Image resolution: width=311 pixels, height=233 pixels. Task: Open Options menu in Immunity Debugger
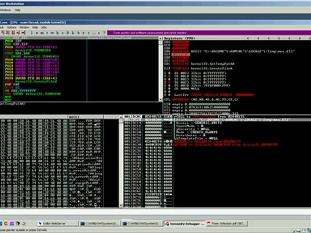12,27
